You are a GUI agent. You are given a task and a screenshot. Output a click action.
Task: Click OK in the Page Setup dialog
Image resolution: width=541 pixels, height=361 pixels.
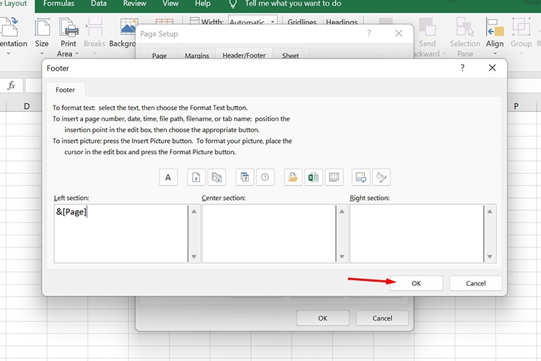[323, 318]
